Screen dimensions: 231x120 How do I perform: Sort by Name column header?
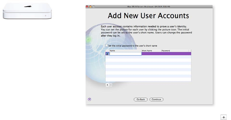(125, 51)
